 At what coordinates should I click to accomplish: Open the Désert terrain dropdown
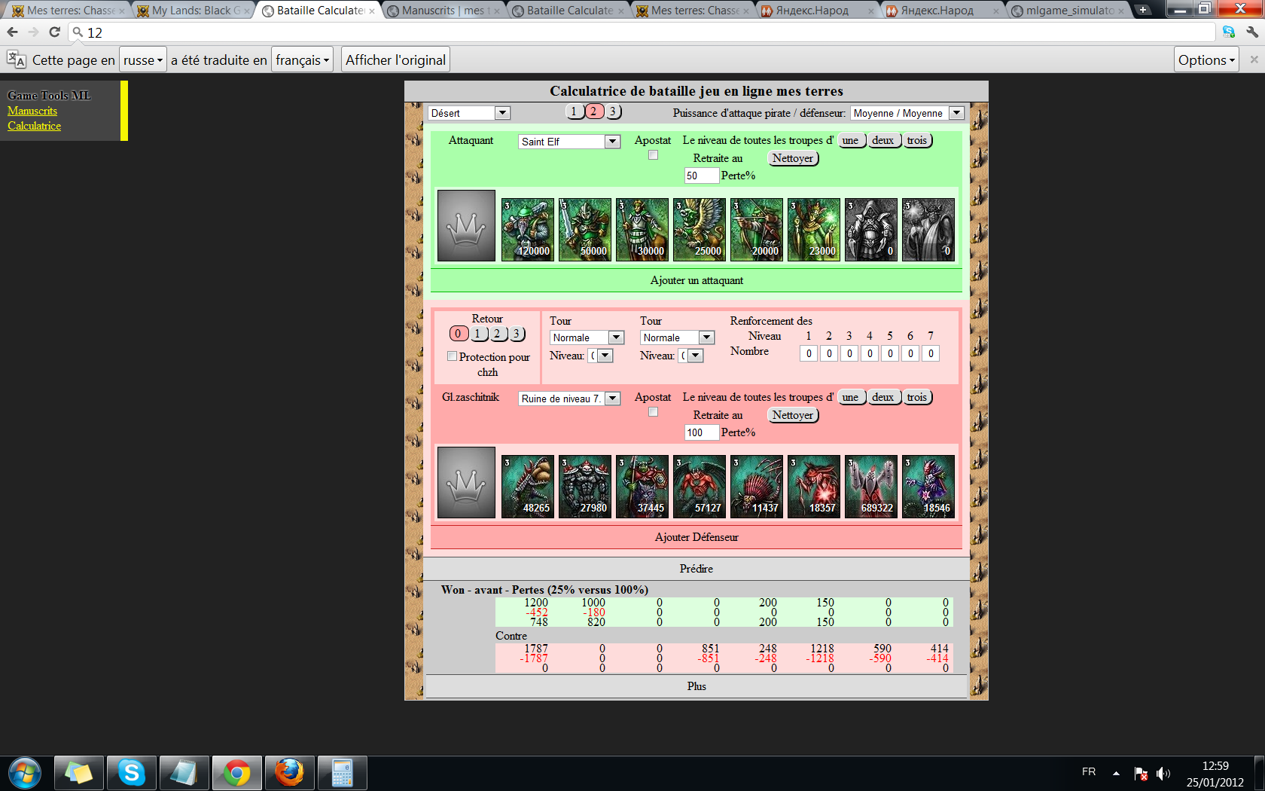(x=469, y=113)
